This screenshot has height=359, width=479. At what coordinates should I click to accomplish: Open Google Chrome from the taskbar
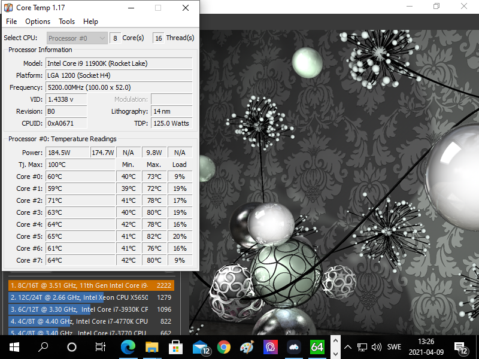pyautogui.click(x=223, y=346)
